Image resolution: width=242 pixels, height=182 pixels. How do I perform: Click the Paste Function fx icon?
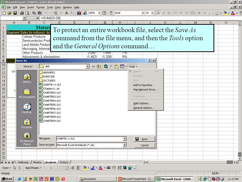67,13
